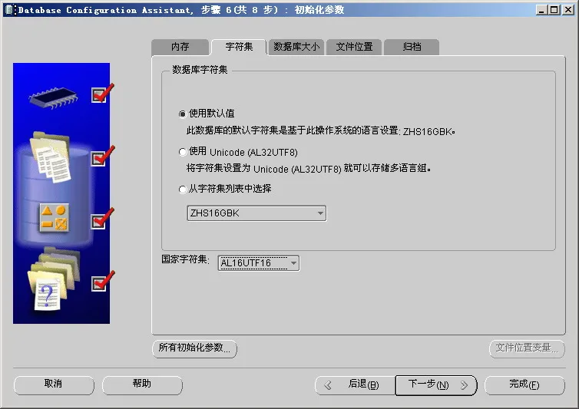Select the 使用默认值 radio button
The height and width of the screenshot is (409, 579).
[x=182, y=114]
